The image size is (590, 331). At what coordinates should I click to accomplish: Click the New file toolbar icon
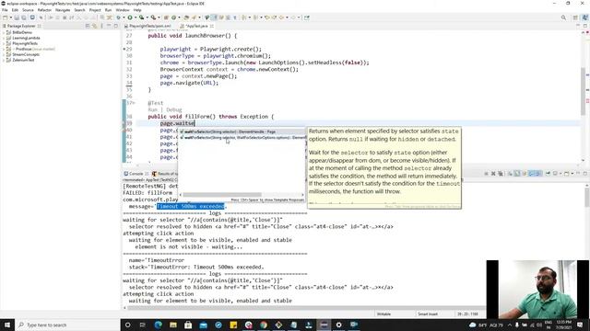pyautogui.click(x=5, y=17)
